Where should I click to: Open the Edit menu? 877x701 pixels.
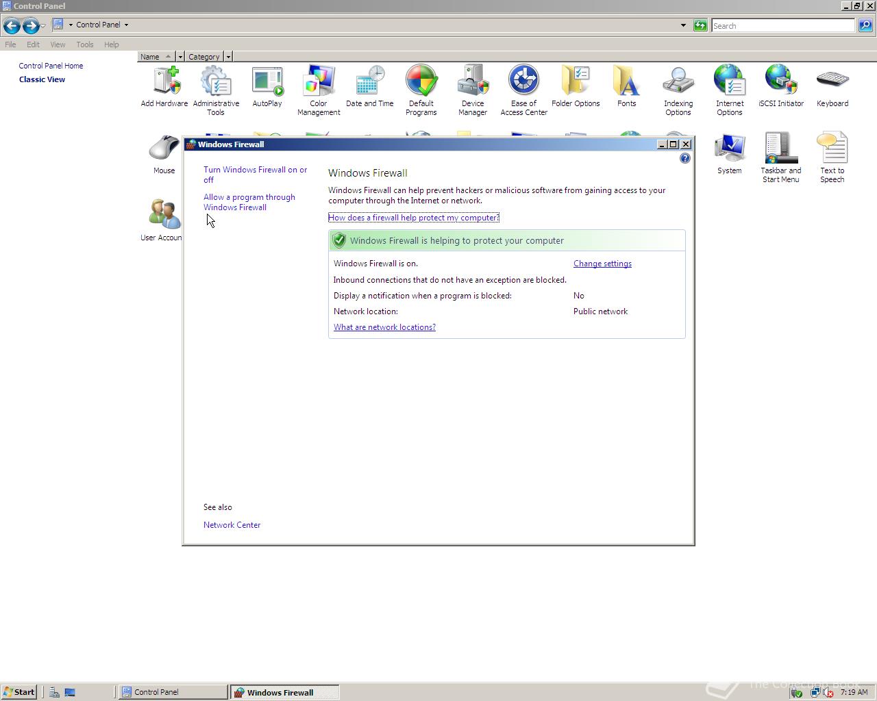(x=33, y=44)
